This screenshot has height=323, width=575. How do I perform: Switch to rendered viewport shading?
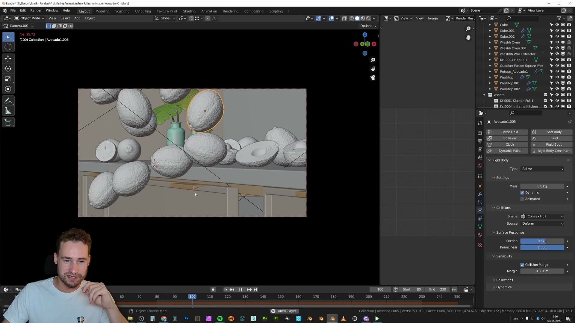(x=368, y=19)
